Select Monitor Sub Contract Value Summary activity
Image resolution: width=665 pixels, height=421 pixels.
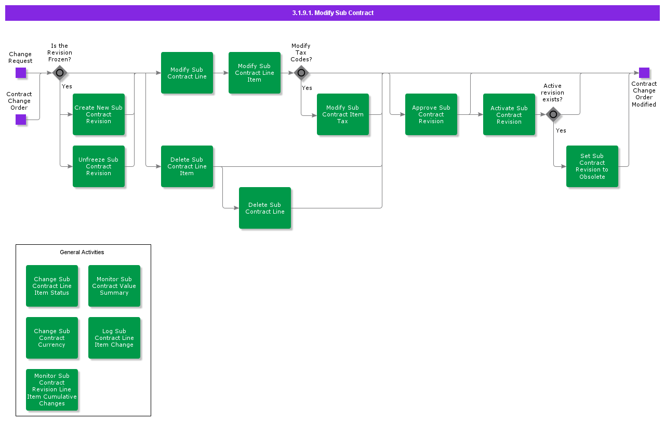click(x=114, y=286)
